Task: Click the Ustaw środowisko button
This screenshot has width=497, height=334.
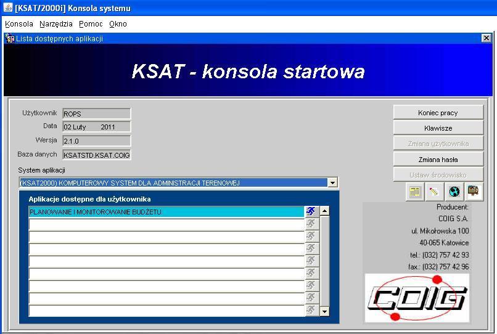Action: 438,174
